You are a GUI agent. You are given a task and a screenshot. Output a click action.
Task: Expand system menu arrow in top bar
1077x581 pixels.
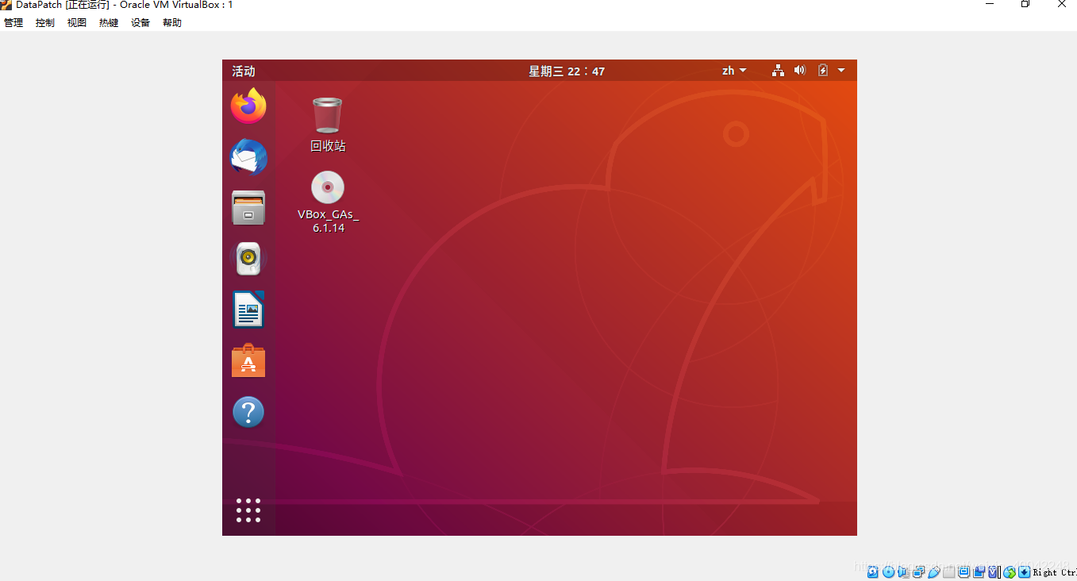(x=841, y=71)
